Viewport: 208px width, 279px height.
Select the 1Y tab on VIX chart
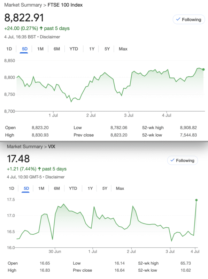coord(90,188)
